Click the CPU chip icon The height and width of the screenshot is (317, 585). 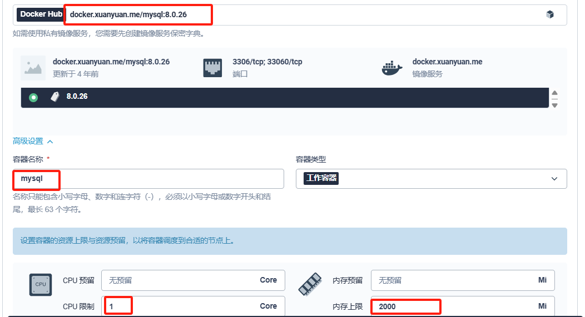coord(41,284)
